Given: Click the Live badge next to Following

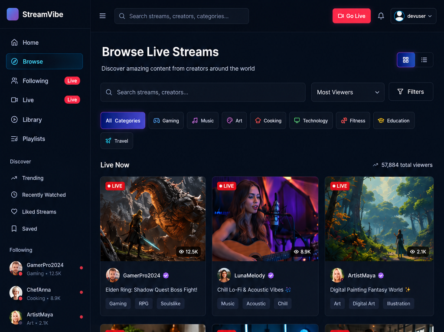Looking at the screenshot, I should point(72,81).
